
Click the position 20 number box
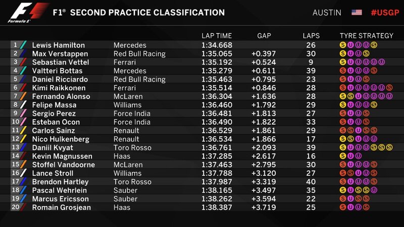click(16, 207)
